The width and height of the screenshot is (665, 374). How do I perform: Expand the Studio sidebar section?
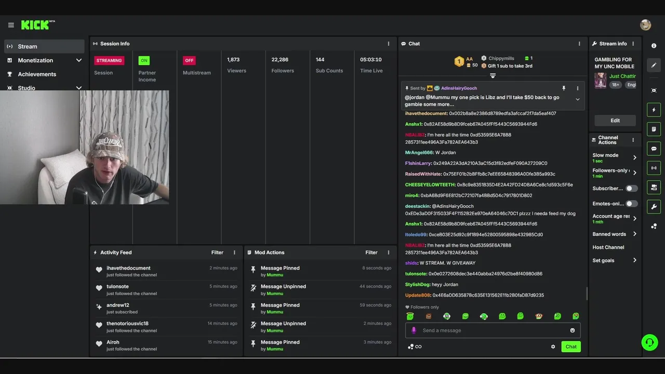[79, 88]
